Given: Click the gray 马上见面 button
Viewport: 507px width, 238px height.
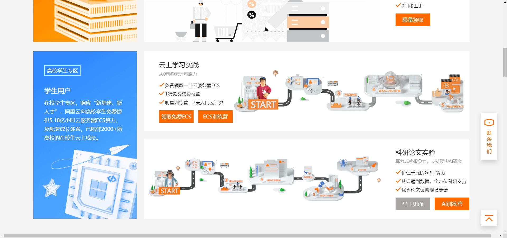Looking at the screenshot, I should pyautogui.click(x=412, y=204).
